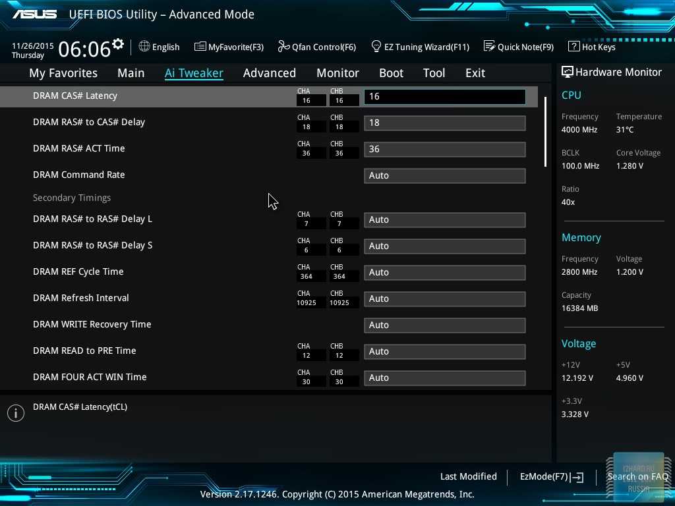Viewport: 675px width, 506px height.
Task: Launch EZ Tuning Wizard lightbulb icon
Action: click(x=376, y=47)
